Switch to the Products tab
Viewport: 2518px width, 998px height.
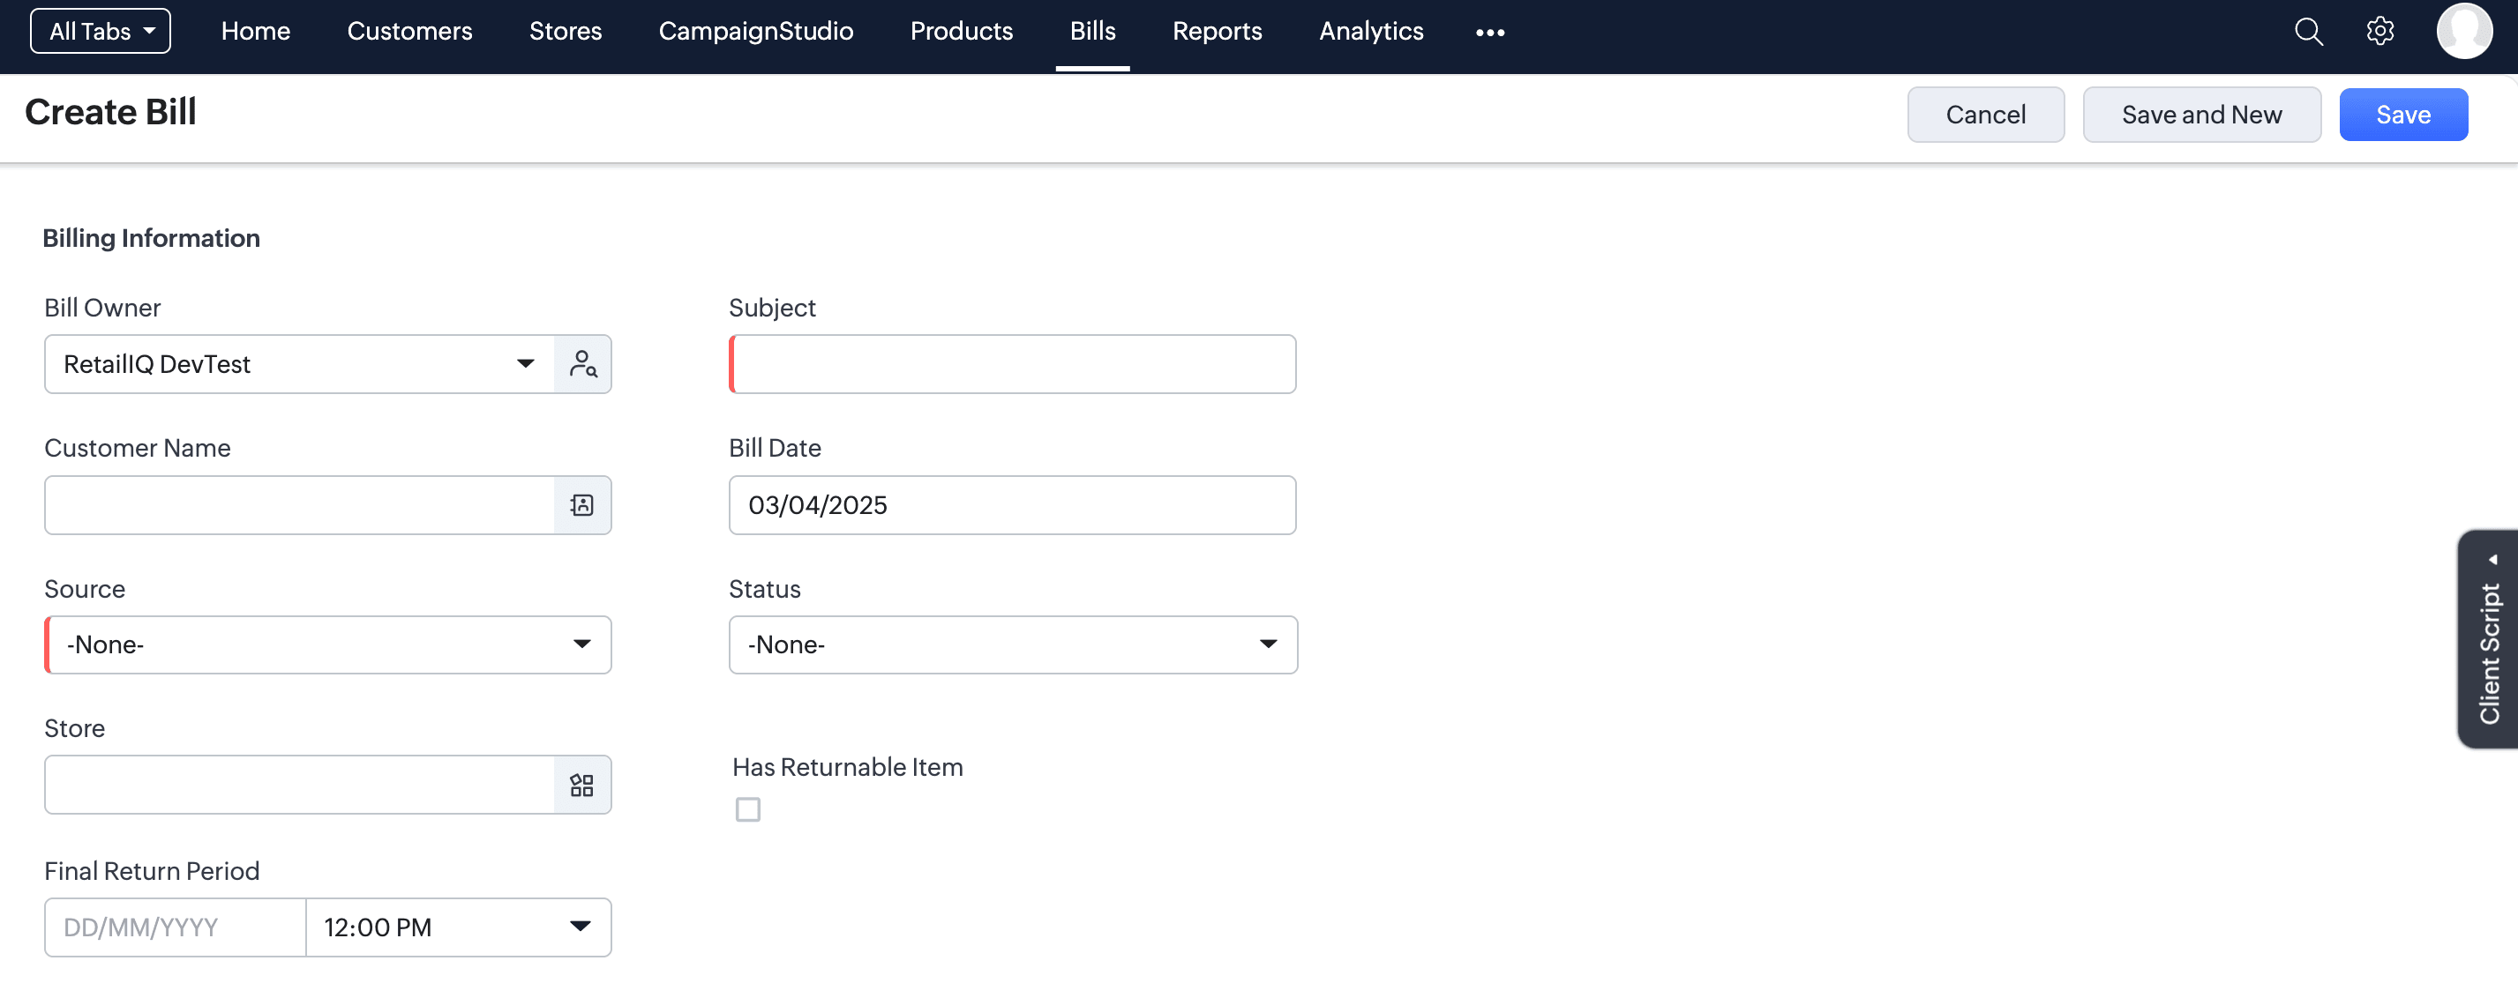(961, 31)
